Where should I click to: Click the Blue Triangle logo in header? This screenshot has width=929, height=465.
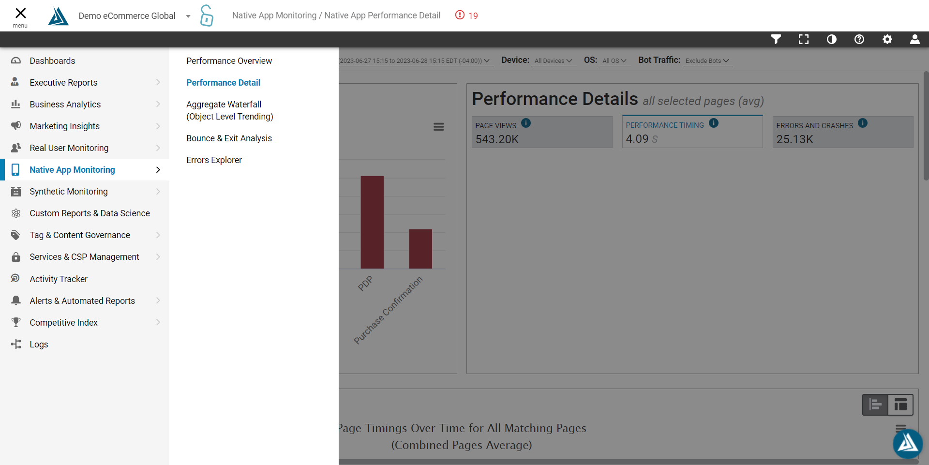click(58, 16)
